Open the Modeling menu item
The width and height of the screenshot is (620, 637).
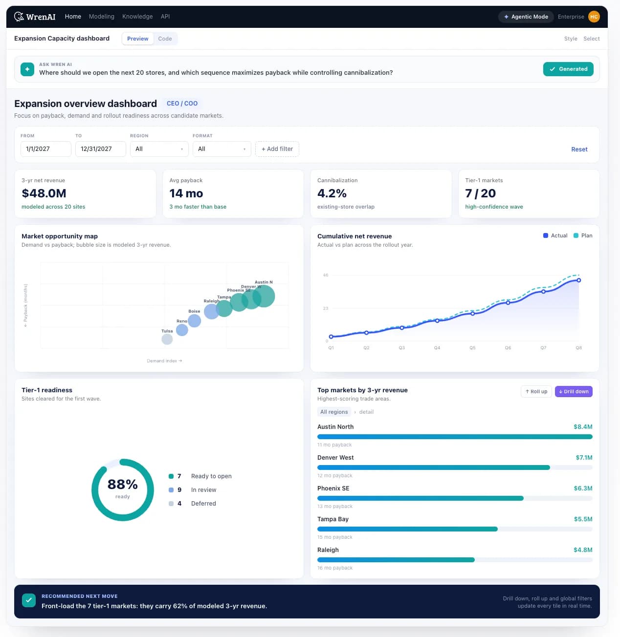click(102, 17)
